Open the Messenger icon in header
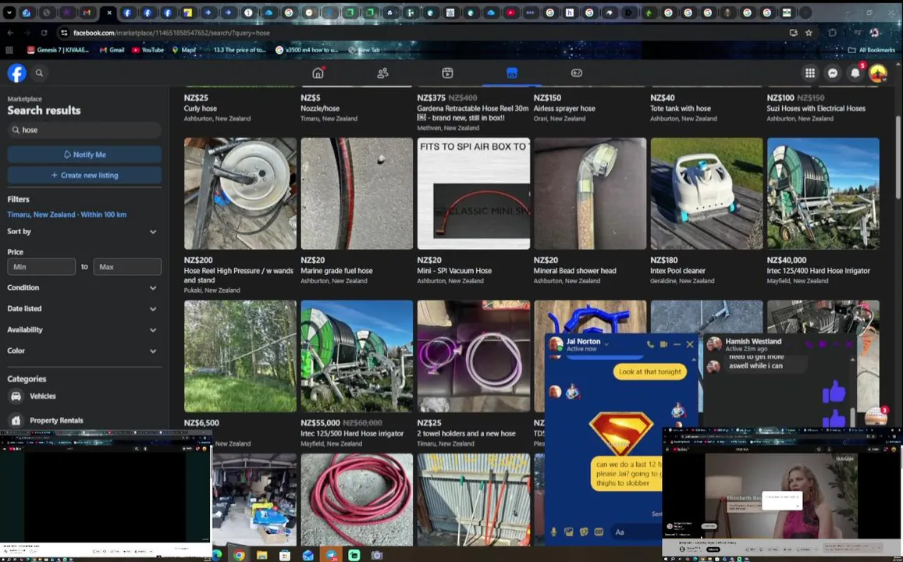 click(x=832, y=73)
